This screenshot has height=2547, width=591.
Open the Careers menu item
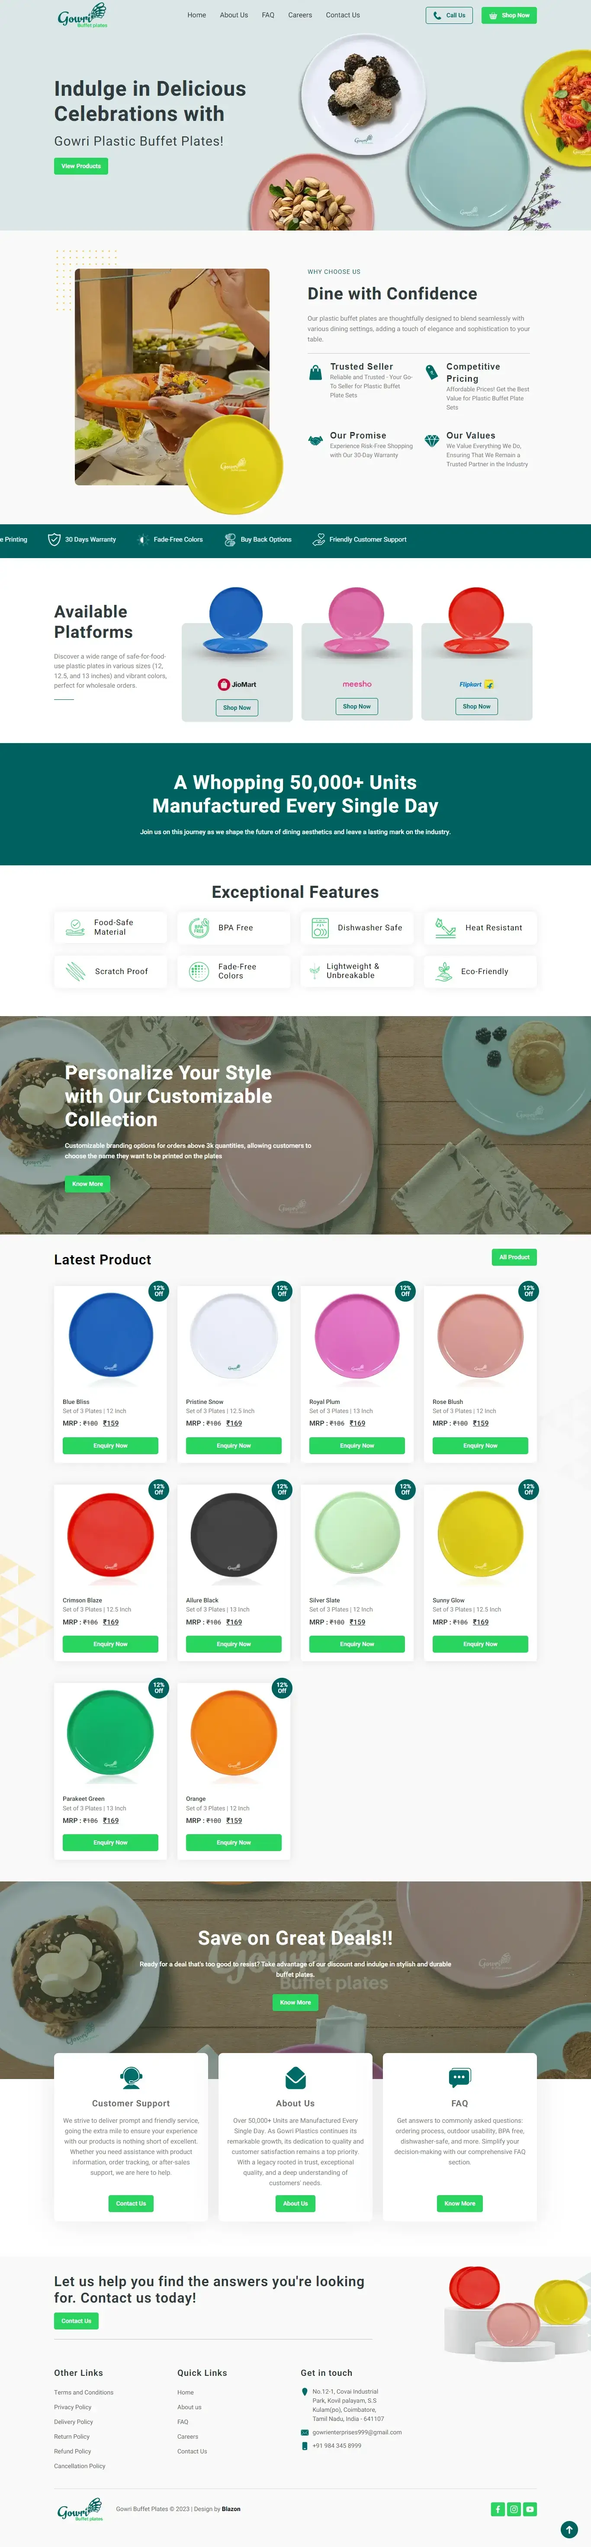pyautogui.click(x=300, y=15)
